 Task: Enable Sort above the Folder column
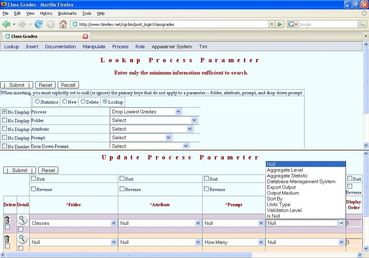[x=34, y=178]
